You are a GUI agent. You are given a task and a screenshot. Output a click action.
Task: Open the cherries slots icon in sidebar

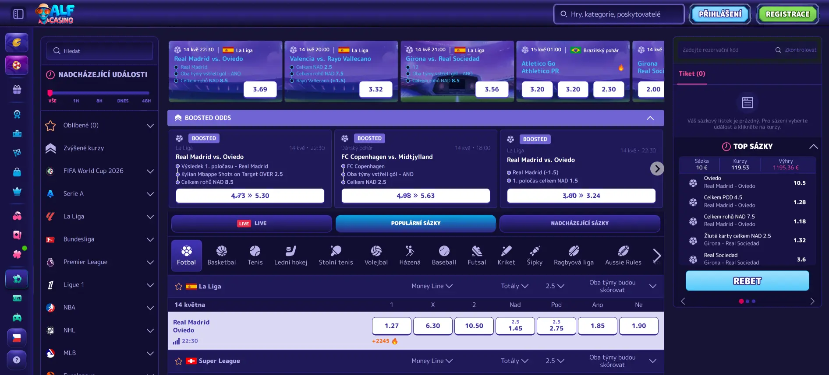pos(17,216)
